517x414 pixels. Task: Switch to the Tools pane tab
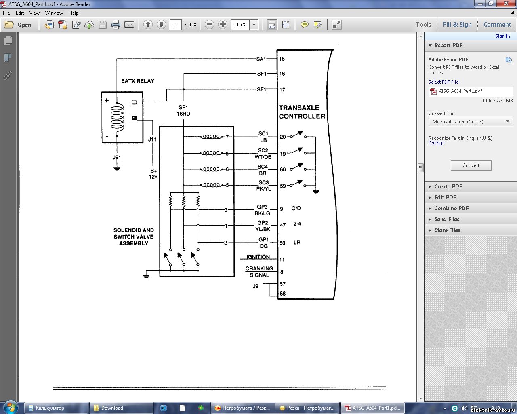click(x=423, y=25)
